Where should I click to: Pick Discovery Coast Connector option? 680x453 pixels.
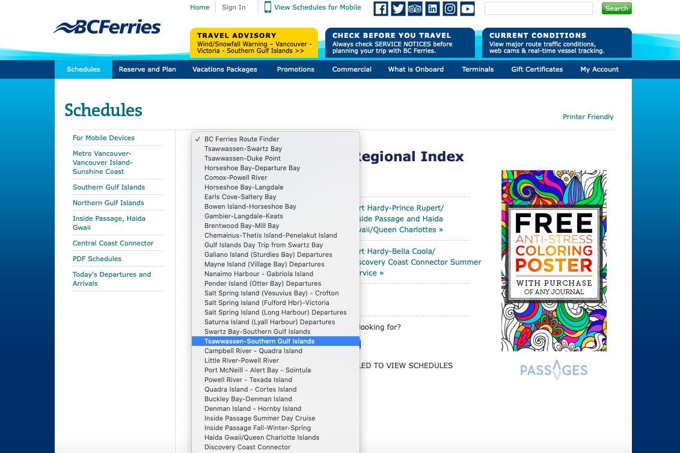[x=276, y=448]
